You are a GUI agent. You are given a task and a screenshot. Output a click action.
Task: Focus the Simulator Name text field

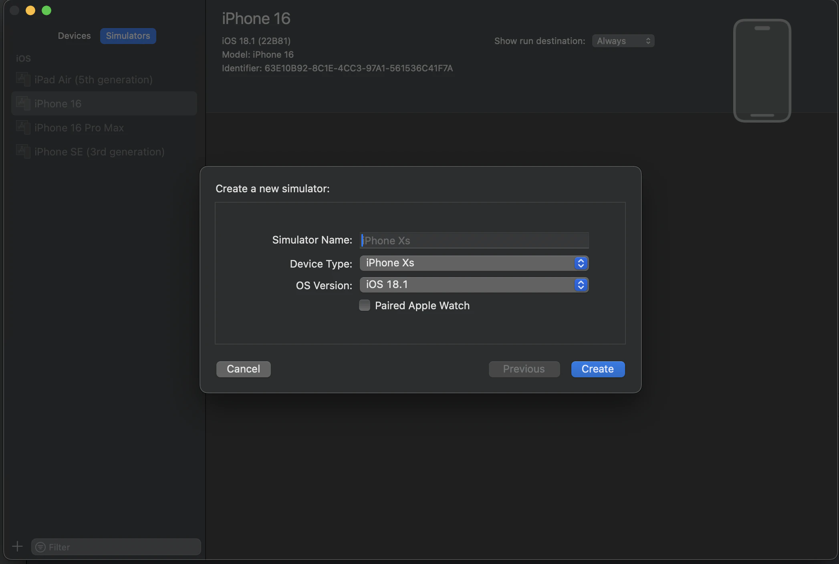click(474, 240)
